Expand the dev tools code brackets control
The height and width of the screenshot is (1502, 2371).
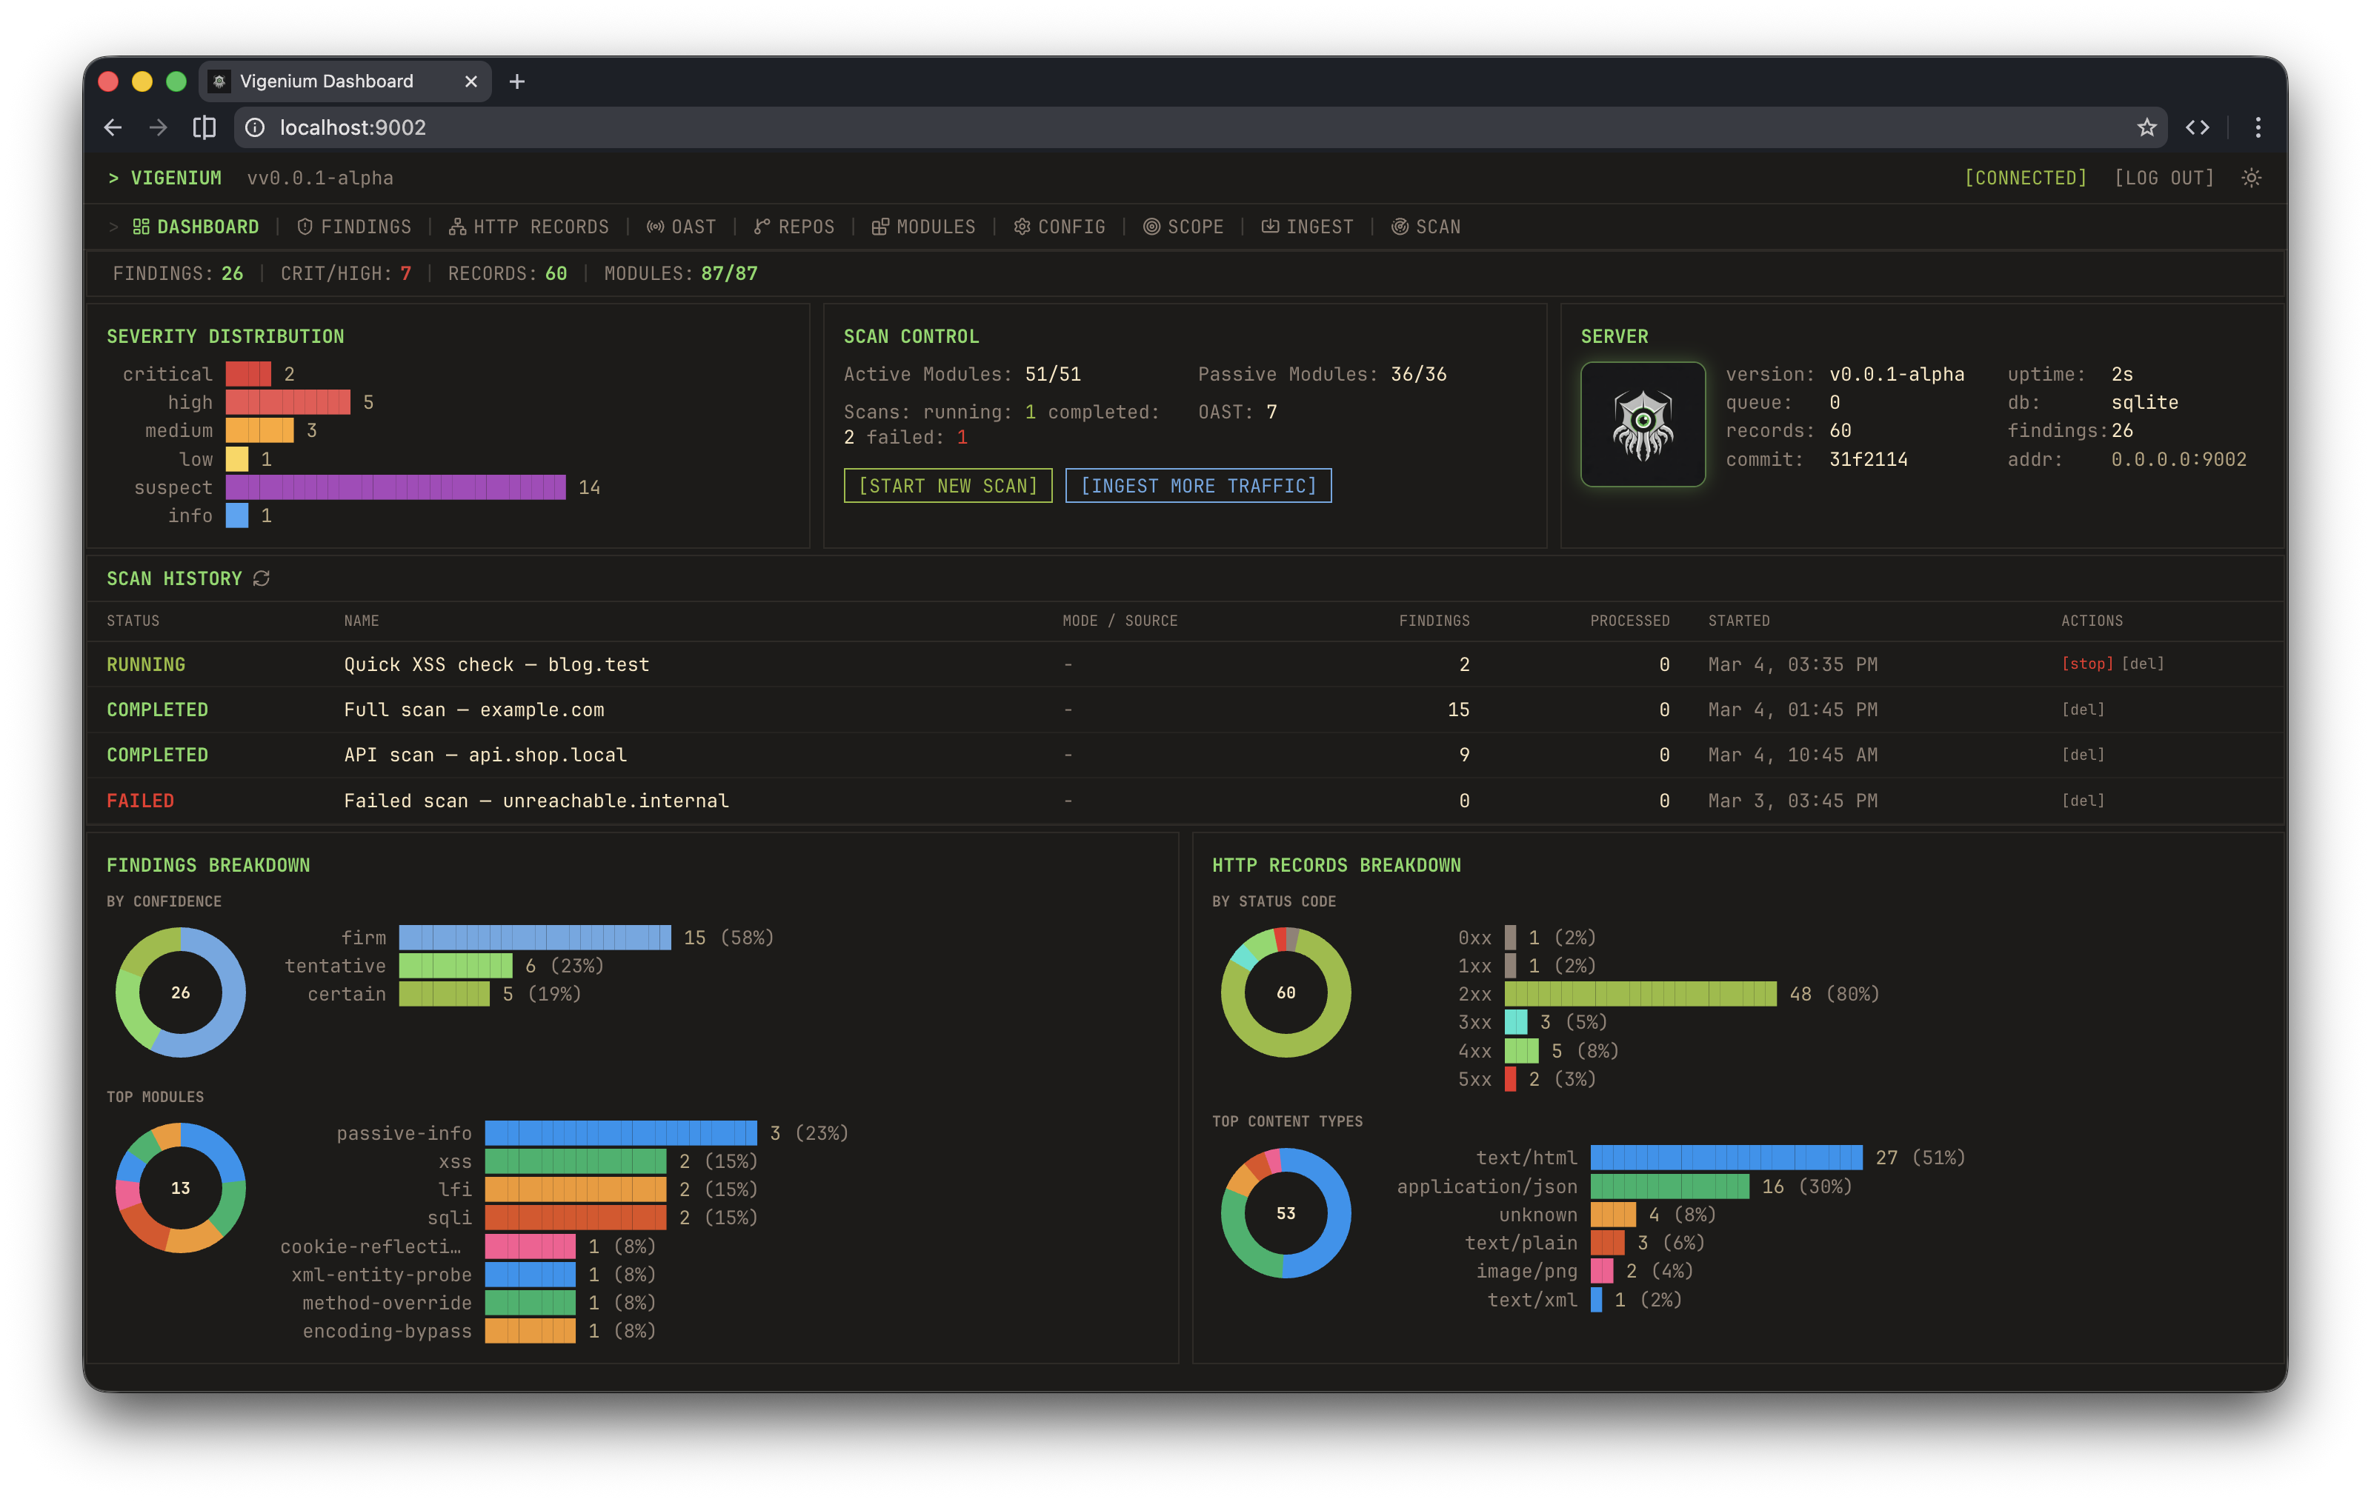point(2198,127)
